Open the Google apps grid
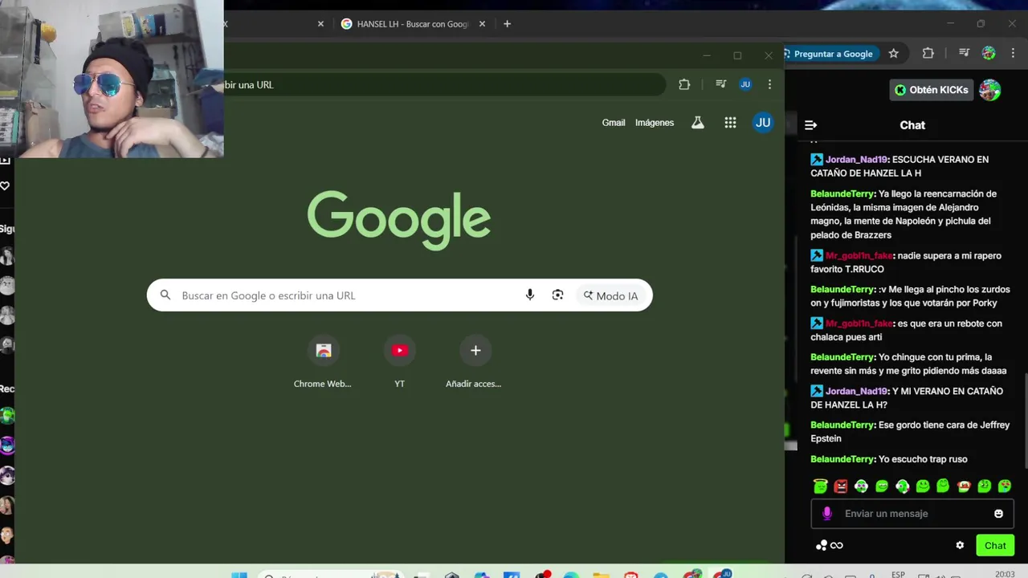The height and width of the screenshot is (578, 1028). [x=730, y=123]
